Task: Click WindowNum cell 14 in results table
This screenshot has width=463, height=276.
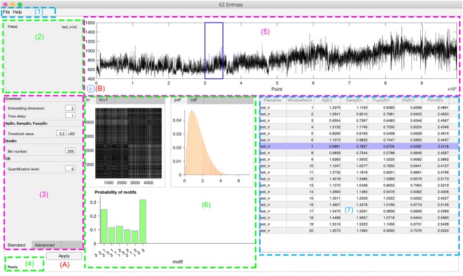Action: [300, 191]
